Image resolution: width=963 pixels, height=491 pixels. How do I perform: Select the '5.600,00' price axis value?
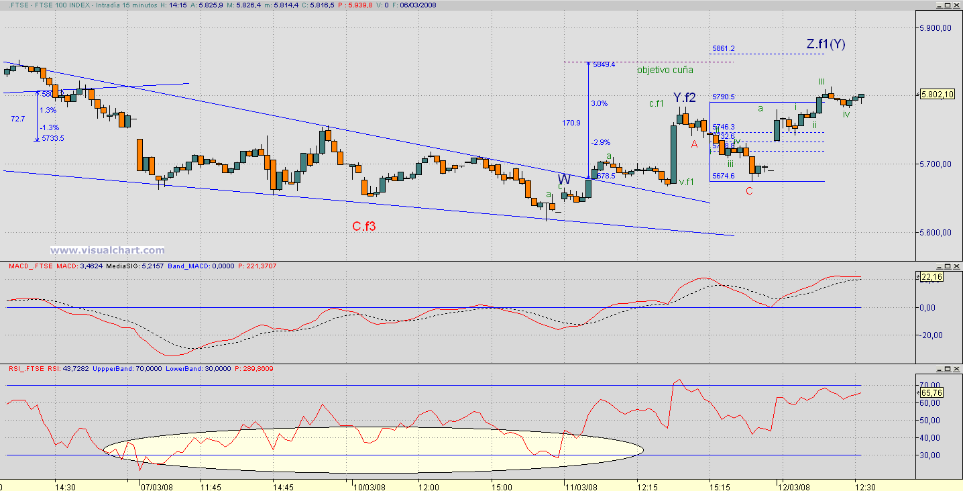click(937, 233)
